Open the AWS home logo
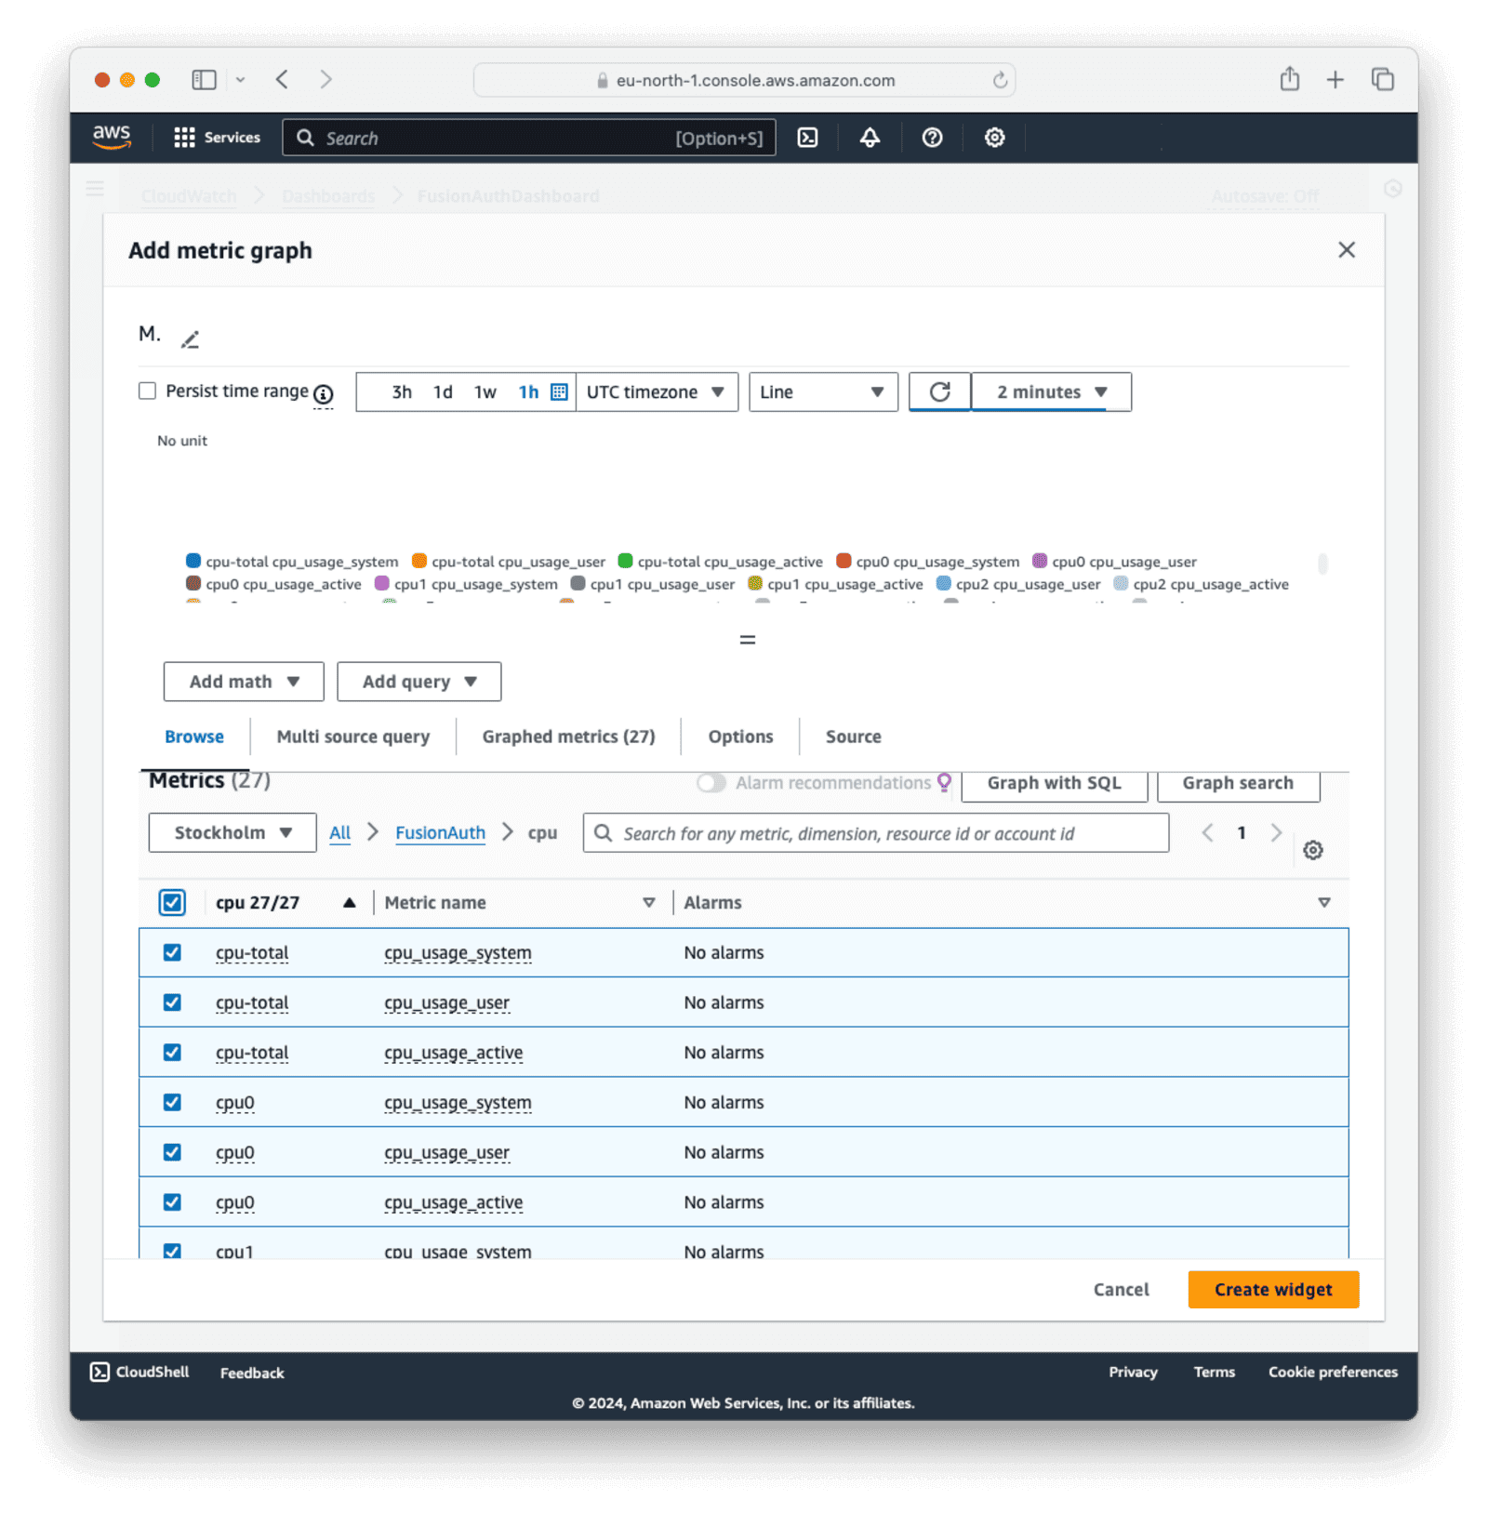This screenshot has height=1513, width=1488. pyautogui.click(x=112, y=137)
